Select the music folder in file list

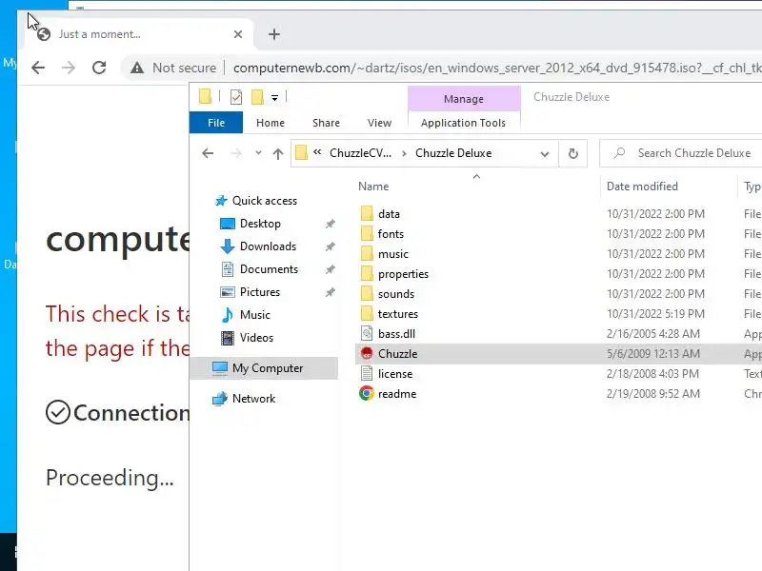point(392,254)
